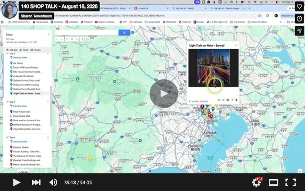This screenshot has height=191, width=305.
Task: Delete feature with trash icon in info card
Action: point(236,100)
